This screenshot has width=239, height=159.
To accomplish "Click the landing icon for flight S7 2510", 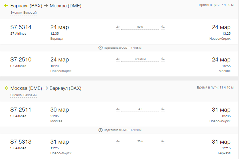I will 163,59.
